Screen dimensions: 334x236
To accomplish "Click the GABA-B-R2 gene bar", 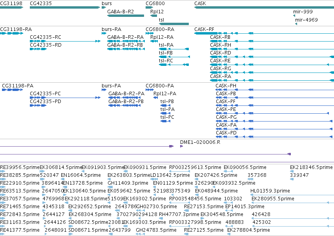I will click(x=126, y=16).
